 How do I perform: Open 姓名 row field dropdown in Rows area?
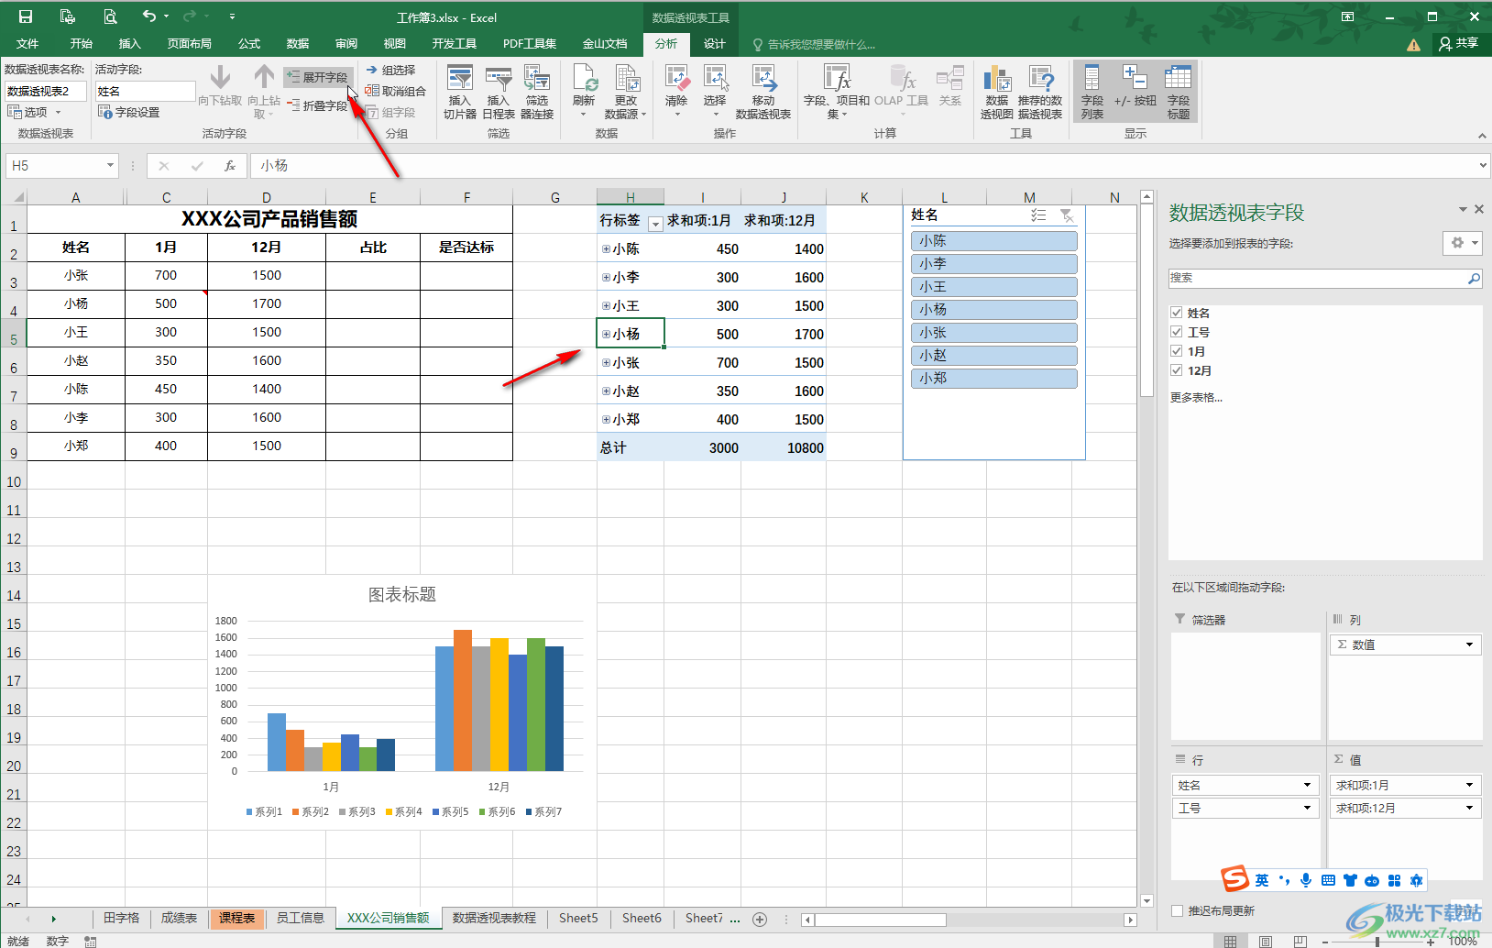[x=1307, y=785]
